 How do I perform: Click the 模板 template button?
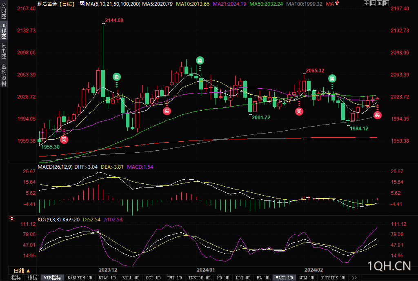(32, 278)
